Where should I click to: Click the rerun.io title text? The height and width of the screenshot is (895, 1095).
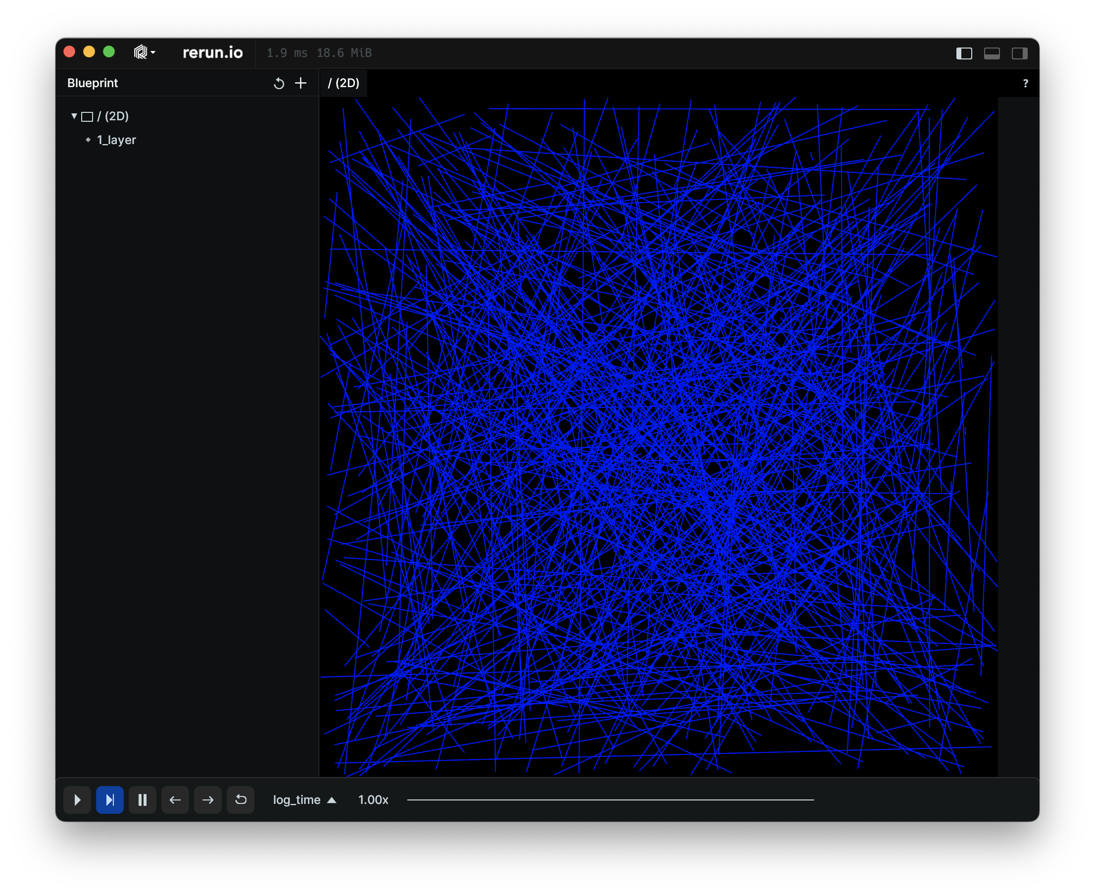click(212, 52)
